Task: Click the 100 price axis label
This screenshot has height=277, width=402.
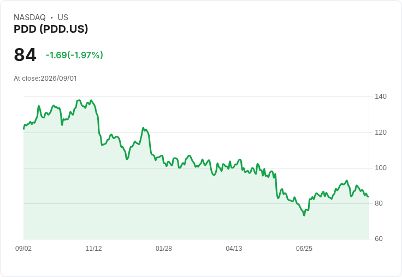Action: (x=381, y=168)
